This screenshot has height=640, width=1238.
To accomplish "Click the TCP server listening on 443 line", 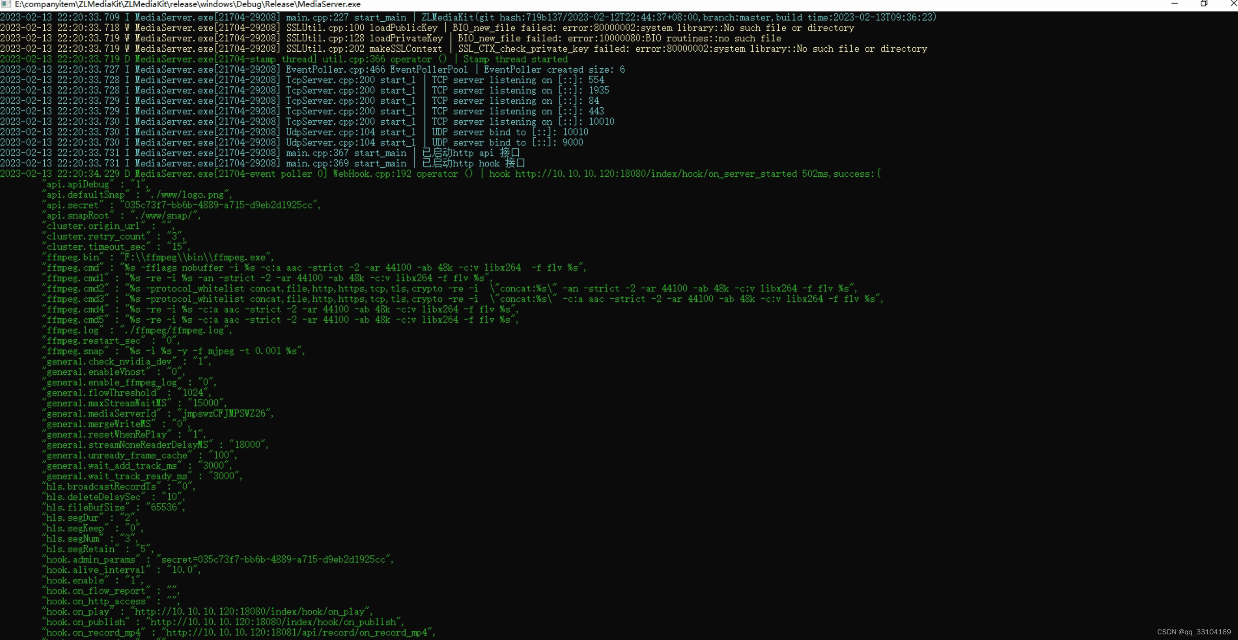I will coord(302,112).
